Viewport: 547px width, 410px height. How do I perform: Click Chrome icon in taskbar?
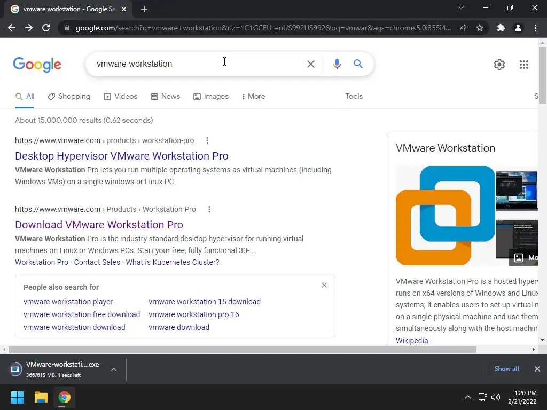[65, 397]
